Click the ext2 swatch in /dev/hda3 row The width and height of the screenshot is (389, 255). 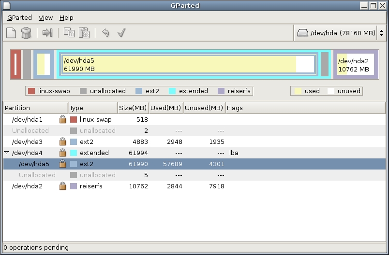coord(74,142)
